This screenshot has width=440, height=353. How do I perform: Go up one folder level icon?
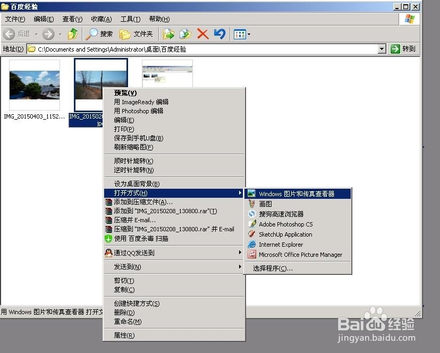point(73,34)
